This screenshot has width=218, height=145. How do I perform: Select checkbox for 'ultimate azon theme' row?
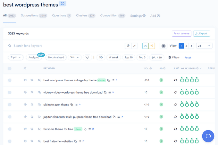point(10,104)
